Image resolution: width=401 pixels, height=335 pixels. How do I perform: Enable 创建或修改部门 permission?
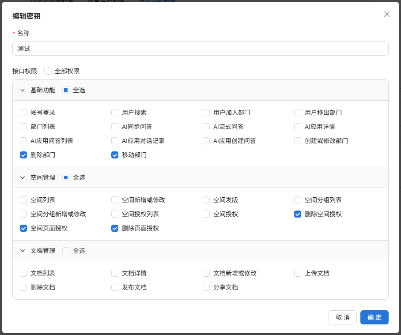[x=297, y=141]
